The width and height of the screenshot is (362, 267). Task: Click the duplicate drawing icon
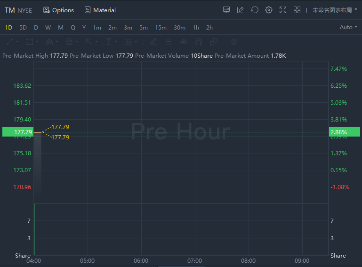(x=214, y=42)
